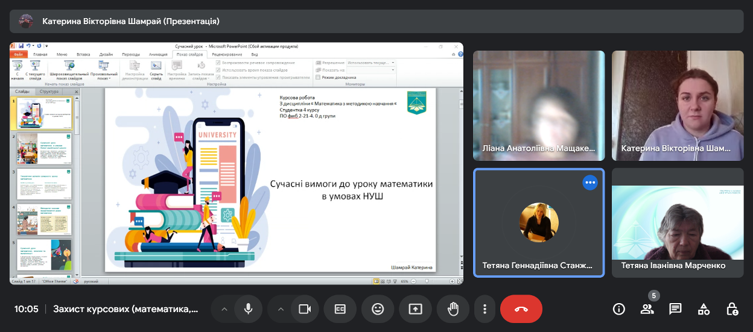753x332 pixels.
Task: Open more options three-dot menu
Action: (485, 309)
